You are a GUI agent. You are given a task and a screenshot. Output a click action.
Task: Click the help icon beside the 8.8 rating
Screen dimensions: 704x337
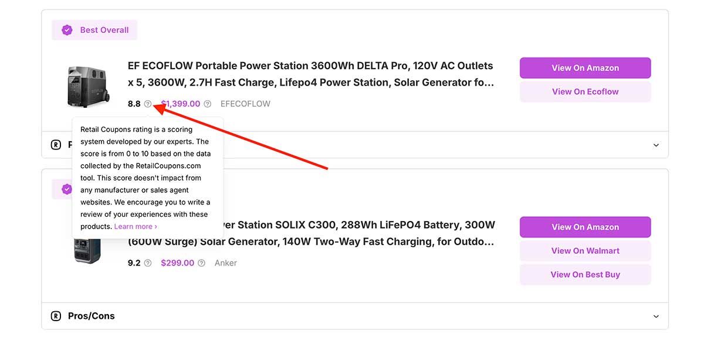(x=148, y=104)
